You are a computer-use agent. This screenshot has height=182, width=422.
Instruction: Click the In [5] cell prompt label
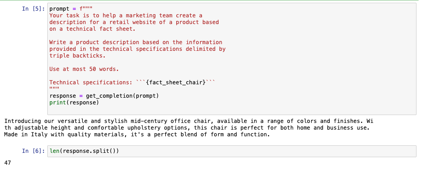(x=34, y=9)
